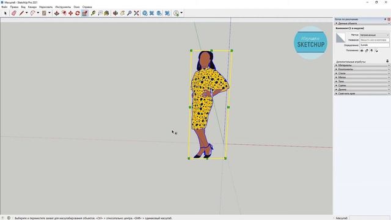Click the top-right corner scale grip

click(x=232, y=51)
